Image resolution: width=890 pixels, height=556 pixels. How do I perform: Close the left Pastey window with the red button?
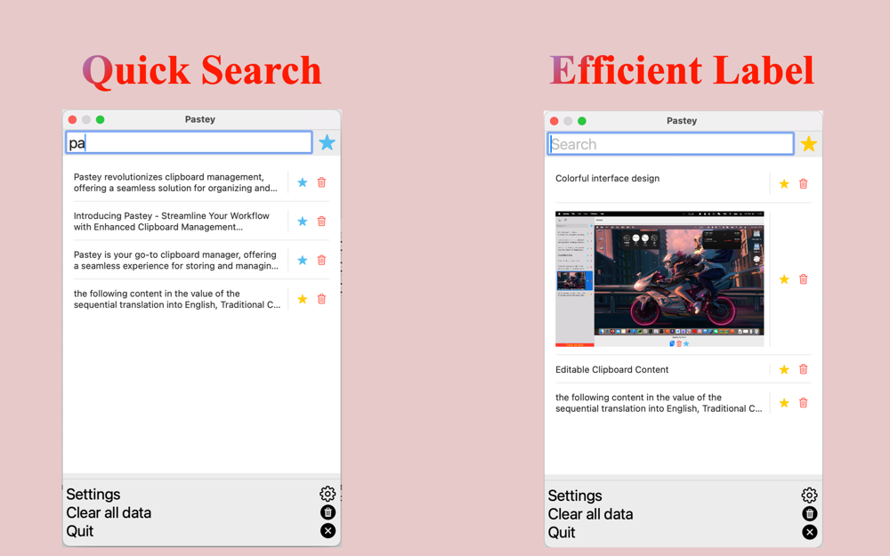pyautogui.click(x=72, y=119)
